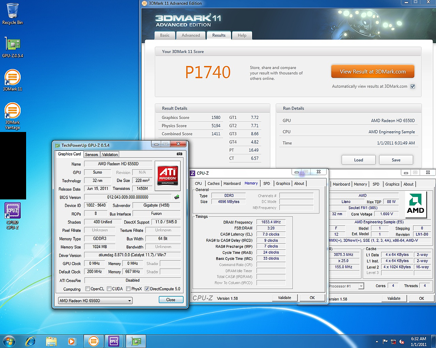Switch to 3DMark 11 via its taskbar button
Viewport: 436px width, 348px height.
click(94, 341)
